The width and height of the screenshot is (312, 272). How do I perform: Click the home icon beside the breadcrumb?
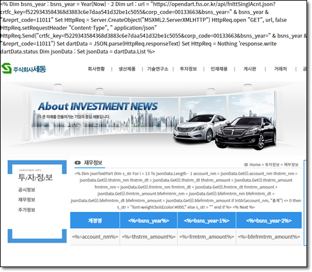tap(246, 165)
